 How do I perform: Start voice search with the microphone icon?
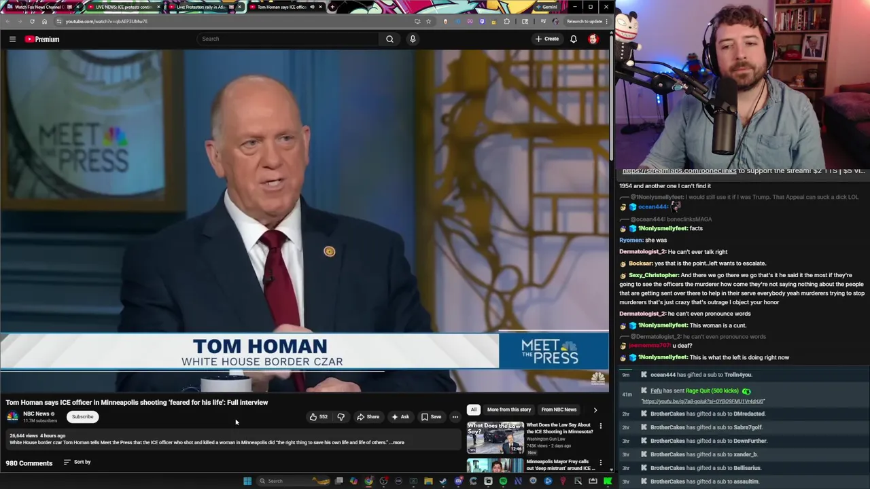[x=413, y=39]
